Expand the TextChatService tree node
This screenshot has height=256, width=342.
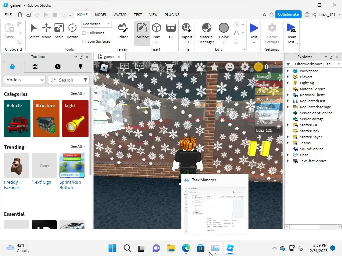(288, 161)
